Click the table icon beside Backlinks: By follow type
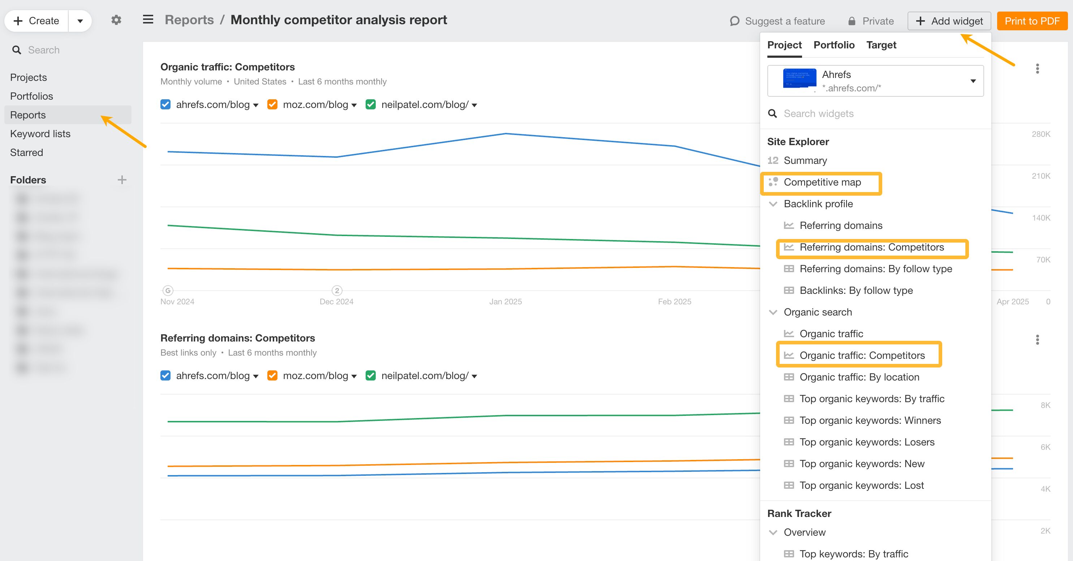The height and width of the screenshot is (561, 1073). (x=789, y=290)
